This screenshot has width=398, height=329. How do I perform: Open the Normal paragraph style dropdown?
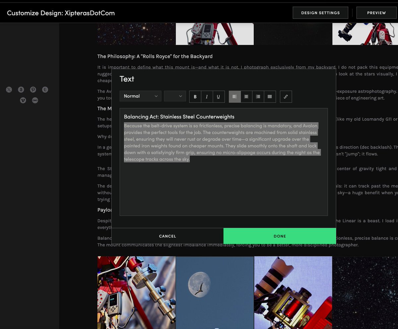point(140,96)
